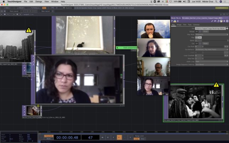
Task: Open the Dialogs menu
Action: point(39,1)
